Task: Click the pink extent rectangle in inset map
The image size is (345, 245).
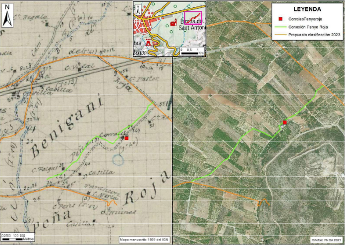Action: (193, 17)
